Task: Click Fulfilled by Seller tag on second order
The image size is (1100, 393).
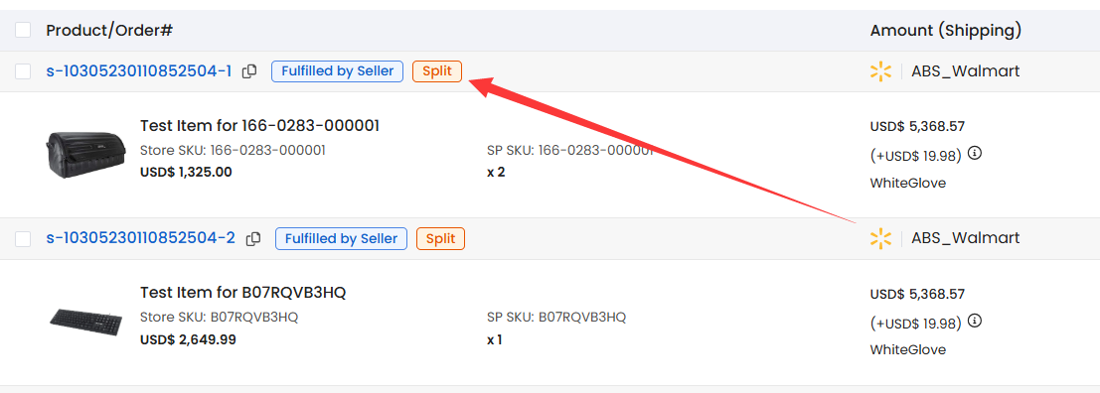Action: (341, 239)
